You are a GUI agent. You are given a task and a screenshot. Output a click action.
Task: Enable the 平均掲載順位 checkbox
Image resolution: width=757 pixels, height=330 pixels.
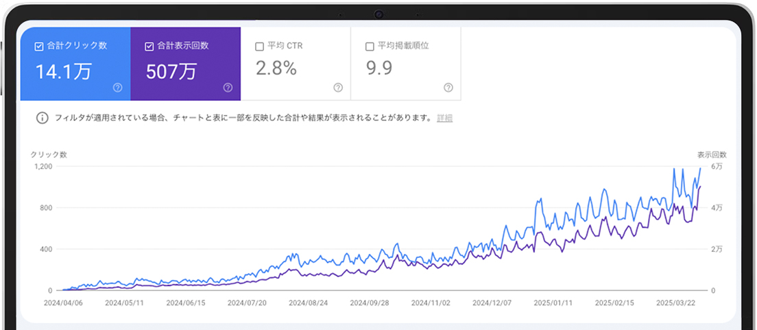370,47
